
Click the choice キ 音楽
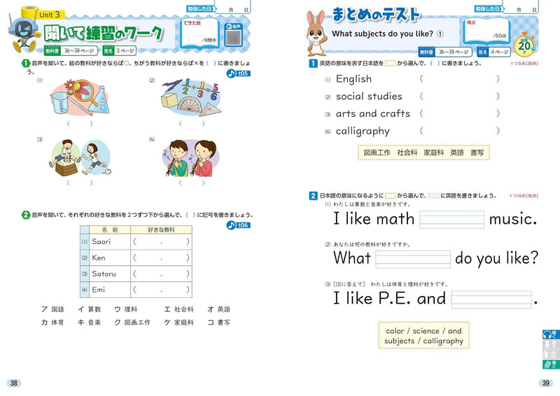tap(90, 323)
